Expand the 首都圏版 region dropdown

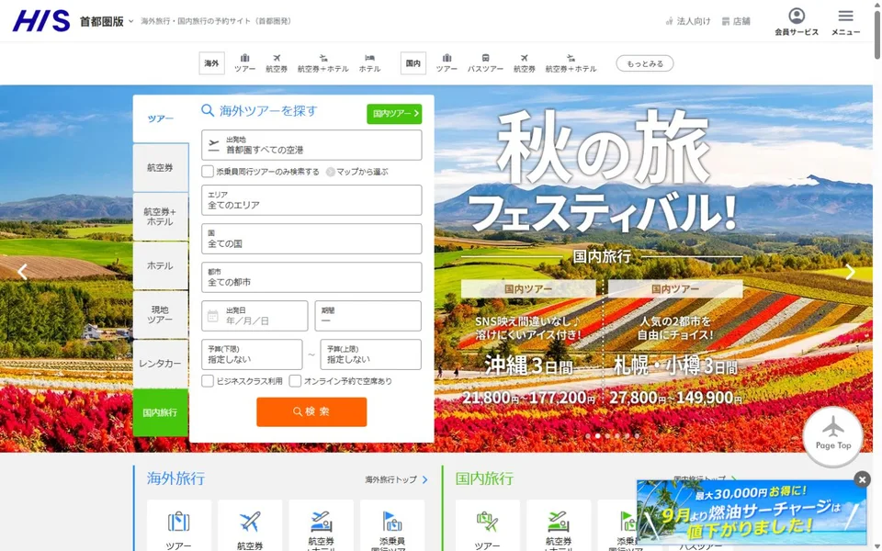click(107, 21)
